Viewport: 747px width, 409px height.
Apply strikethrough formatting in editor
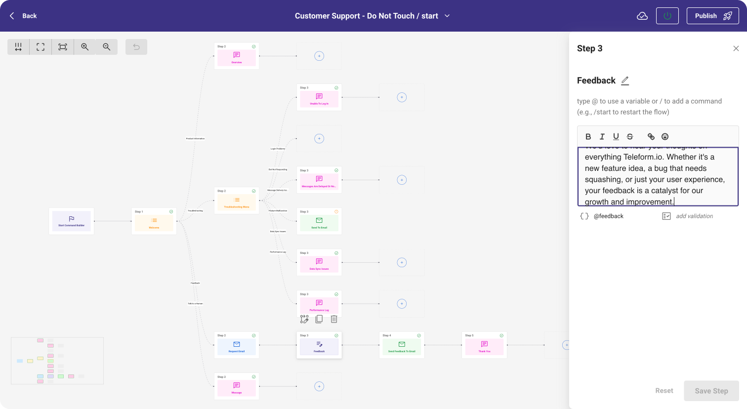(630, 137)
